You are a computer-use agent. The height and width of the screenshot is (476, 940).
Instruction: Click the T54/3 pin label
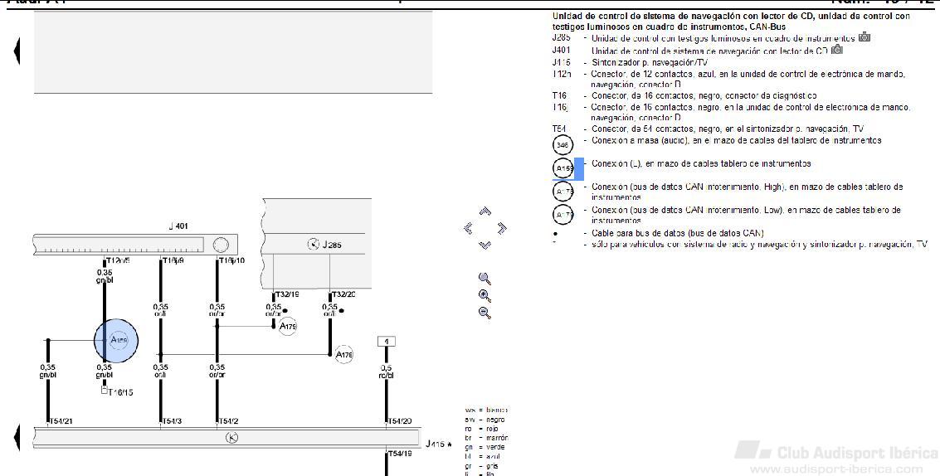173,421
